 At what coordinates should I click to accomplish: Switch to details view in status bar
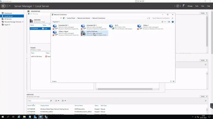[171, 81]
